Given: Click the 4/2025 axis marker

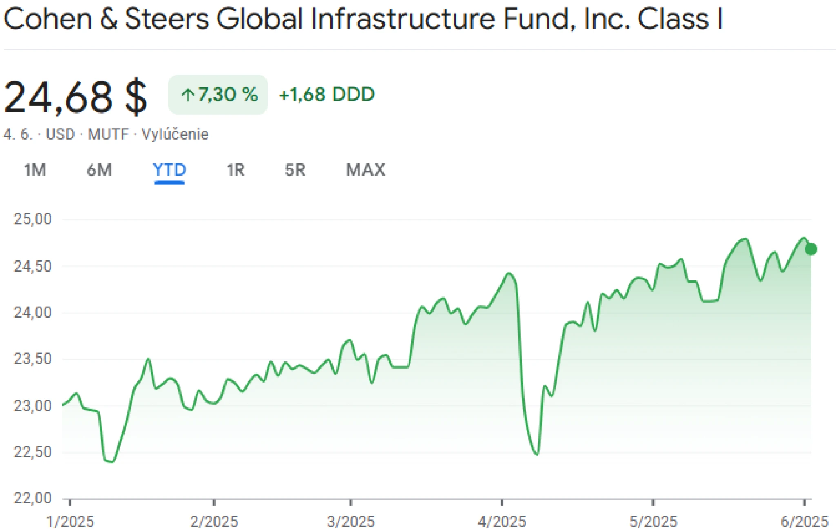Looking at the screenshot, I should click(x=502, y=521).
